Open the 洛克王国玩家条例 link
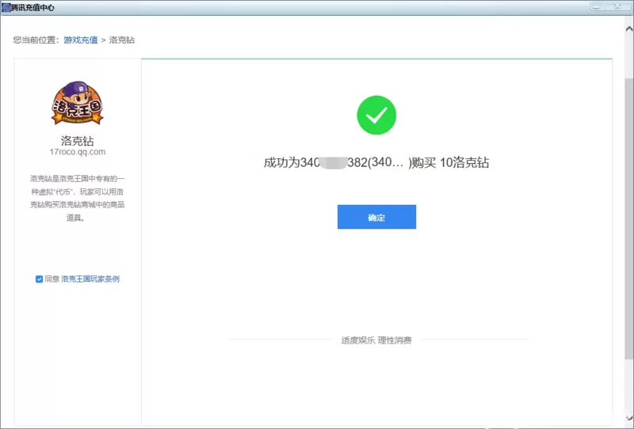Screen dimensions: 634x429 click(90, 279)
